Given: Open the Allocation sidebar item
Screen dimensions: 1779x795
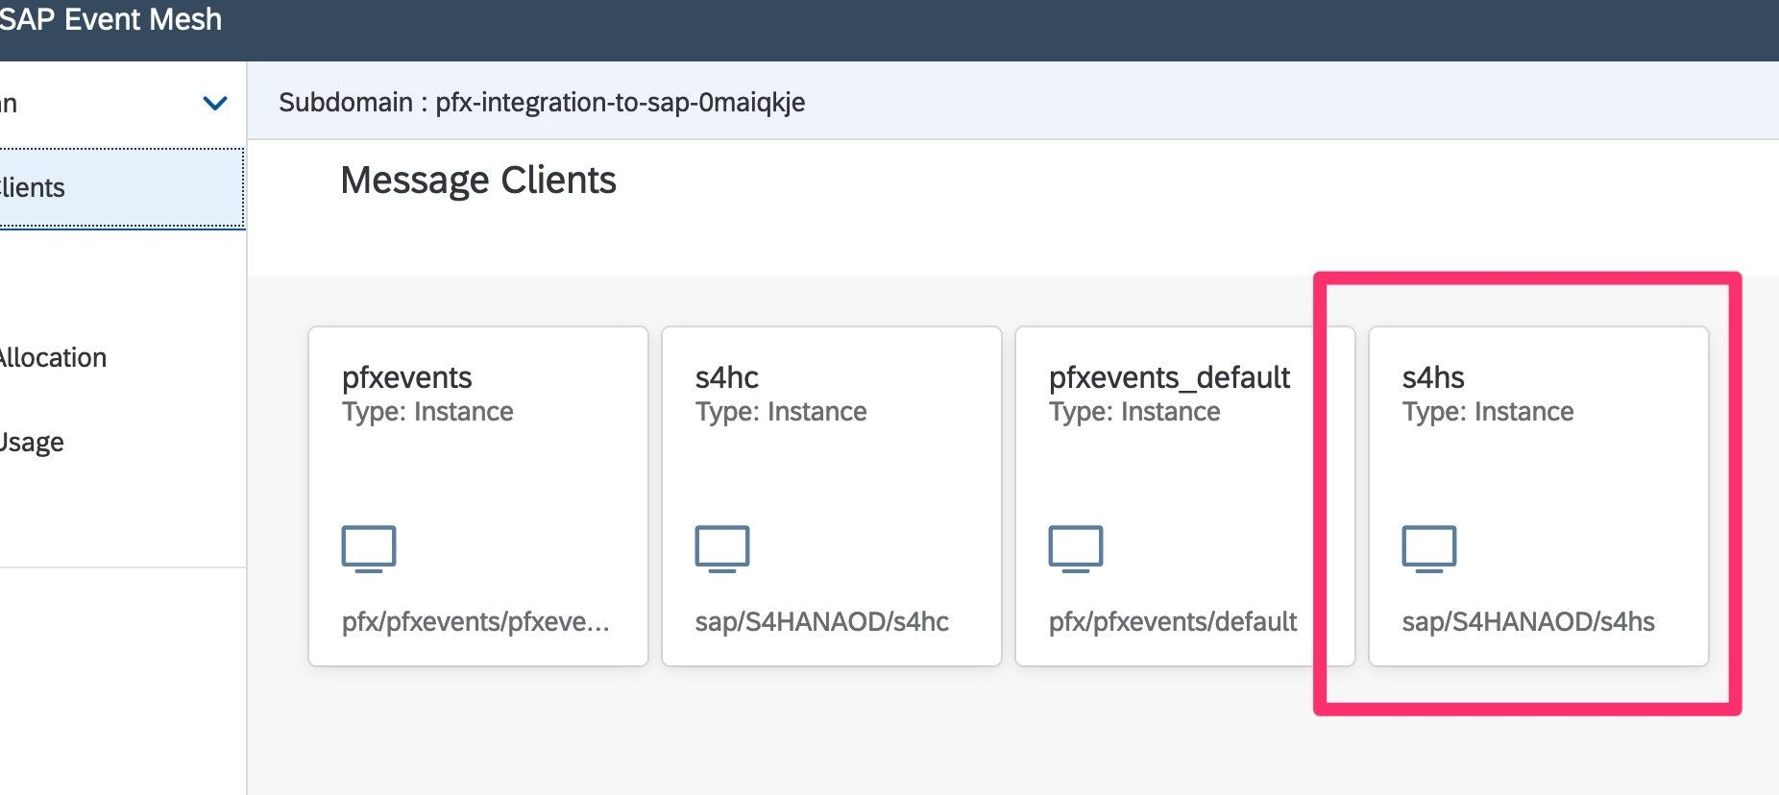Looking at the screenshot, I should click(54, 358).
